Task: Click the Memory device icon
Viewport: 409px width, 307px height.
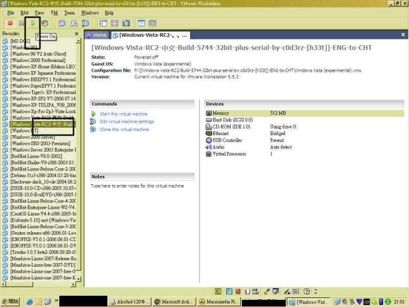Action: 209,113
